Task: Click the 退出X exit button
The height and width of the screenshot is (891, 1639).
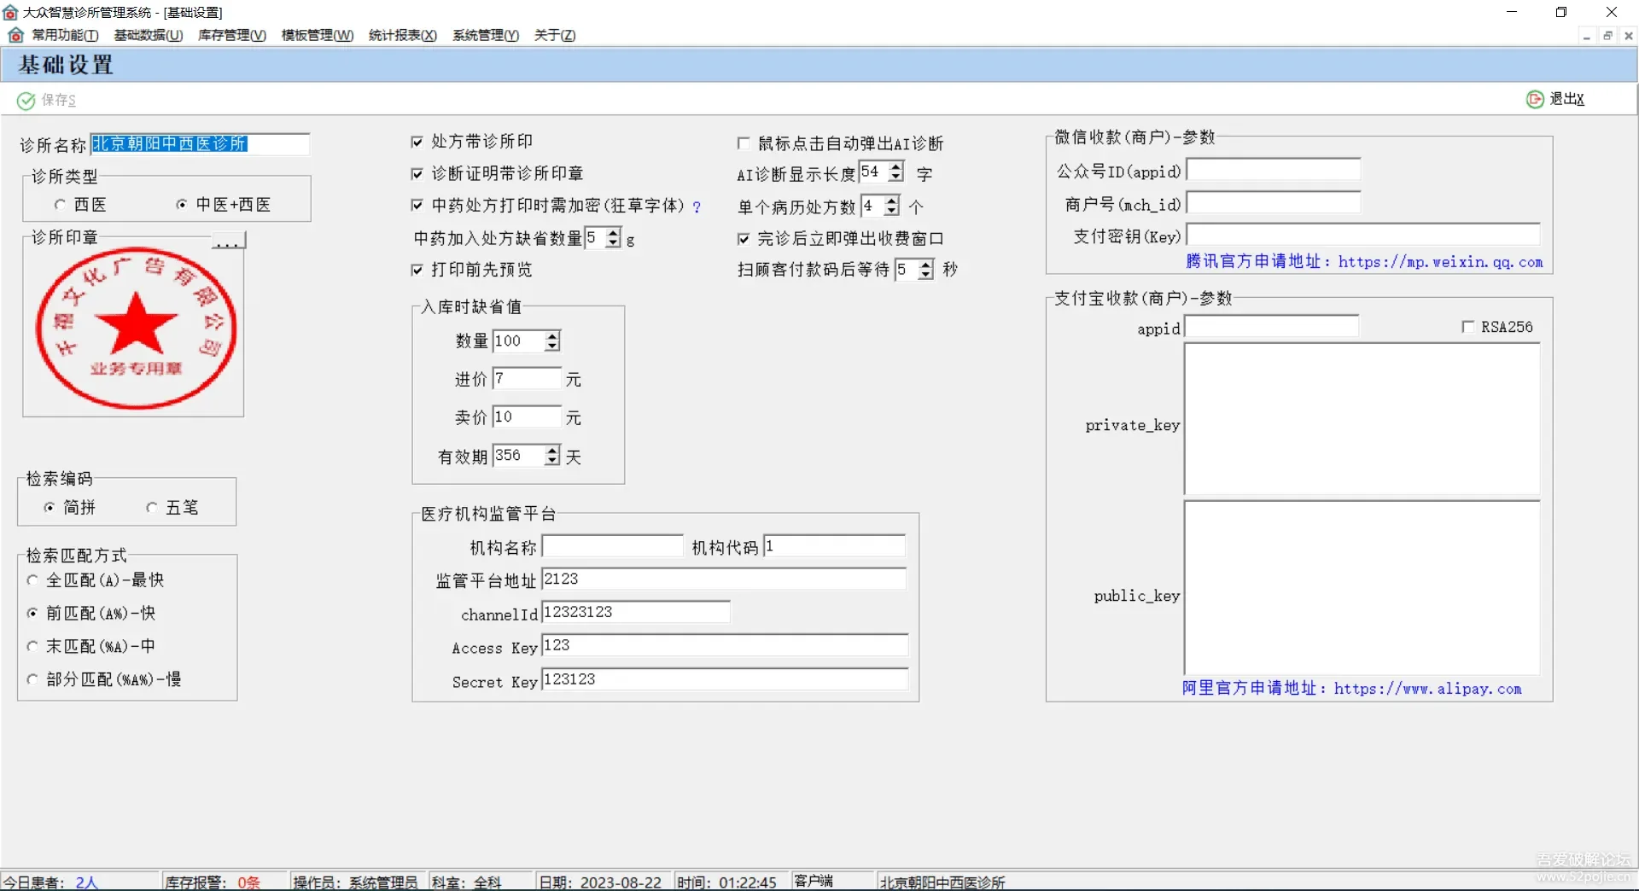Action: [1555, 99]
